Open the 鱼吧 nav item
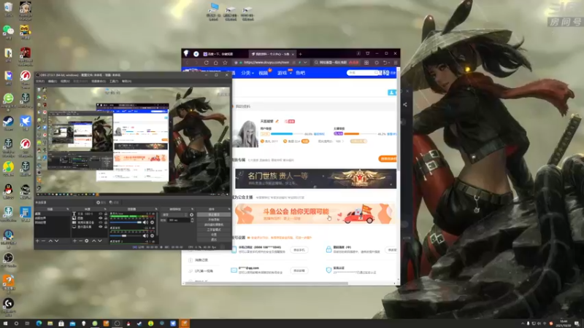Viewport: 584px width, 328px height. (x=300, y=73)
